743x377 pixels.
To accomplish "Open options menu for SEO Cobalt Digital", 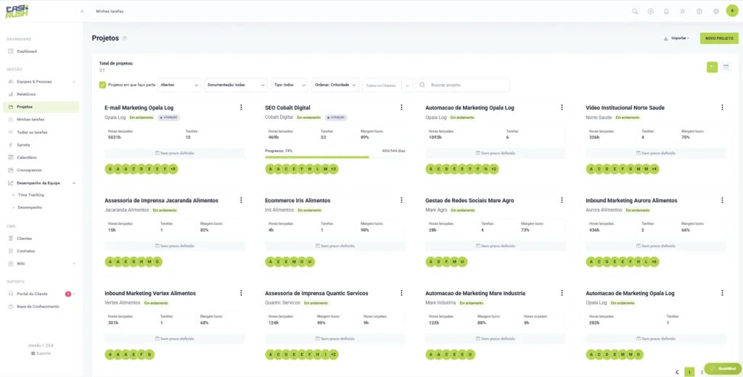I will tap(401, 107).
